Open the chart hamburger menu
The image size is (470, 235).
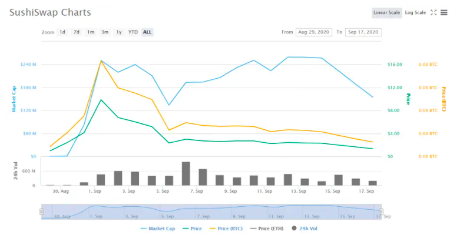click(444, 12)
